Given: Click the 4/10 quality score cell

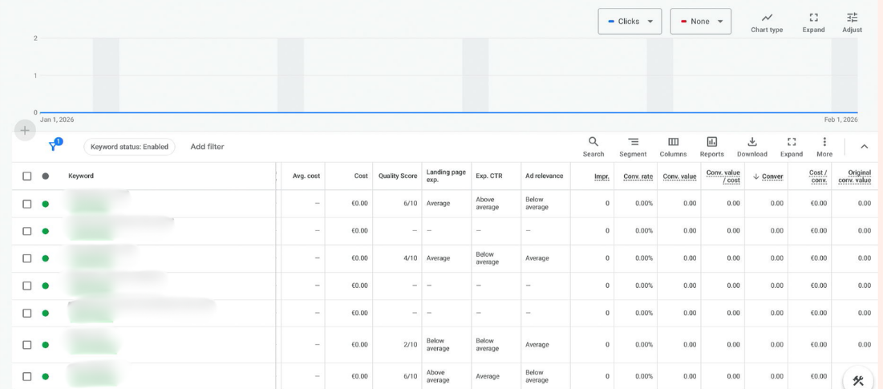Looking at the screenshot, I should click(410, 258).
